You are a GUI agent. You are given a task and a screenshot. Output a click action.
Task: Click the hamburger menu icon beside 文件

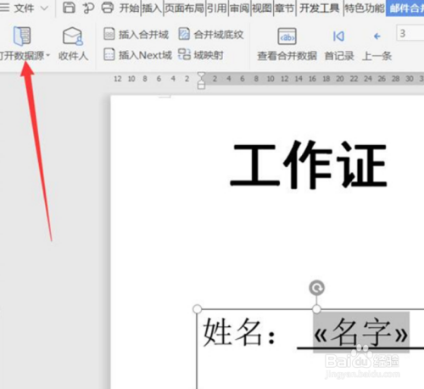tap(4, 8)
